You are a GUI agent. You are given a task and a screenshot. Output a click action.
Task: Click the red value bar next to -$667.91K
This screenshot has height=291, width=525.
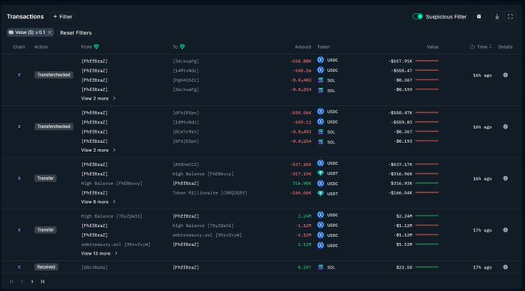coord(427,61)
